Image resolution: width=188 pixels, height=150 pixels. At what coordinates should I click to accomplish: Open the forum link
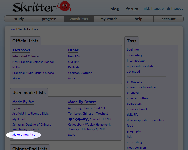(x=132, y=9)
